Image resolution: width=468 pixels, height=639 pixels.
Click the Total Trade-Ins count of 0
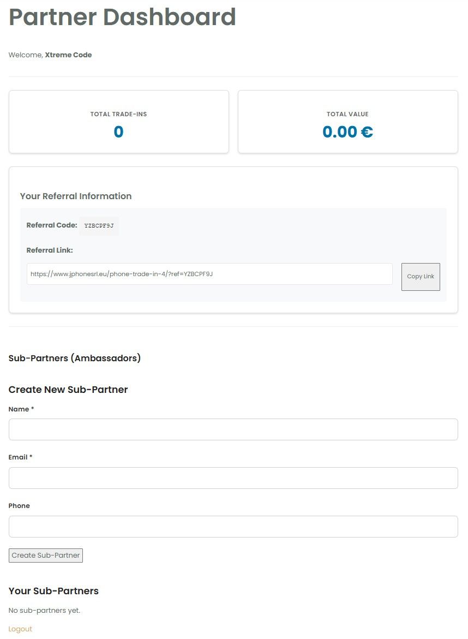click(x=118, y=132)
